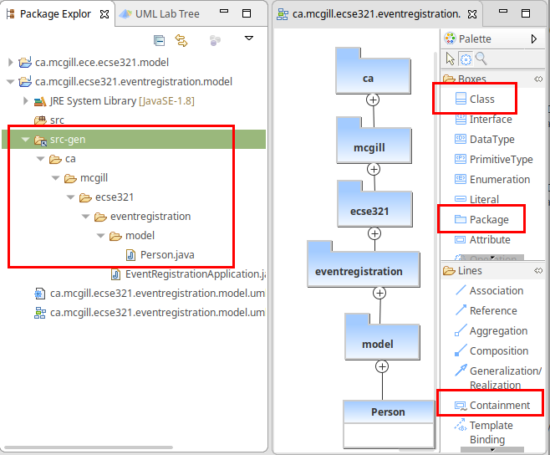Screen dimensions: 550x455
Task: Select the Aggregation line tool
Action: pyautogui.click(x=491, y=330)
